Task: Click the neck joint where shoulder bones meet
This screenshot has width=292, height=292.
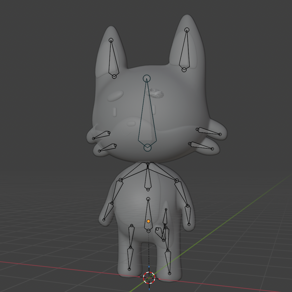Action: 148,164
